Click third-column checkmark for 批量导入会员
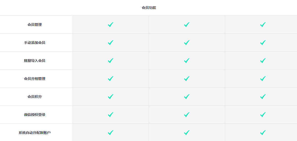This screenshot has height=141, width=297. [263, 61]
